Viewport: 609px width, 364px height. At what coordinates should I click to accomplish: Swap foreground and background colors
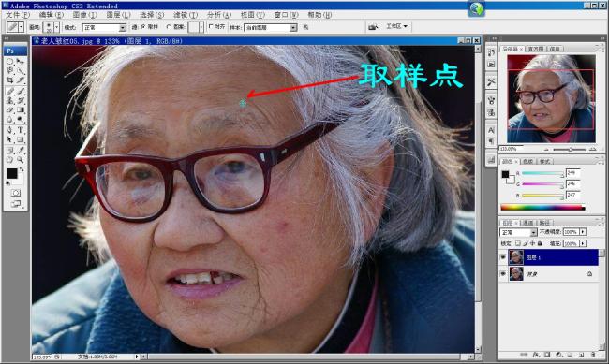(22, 169)
